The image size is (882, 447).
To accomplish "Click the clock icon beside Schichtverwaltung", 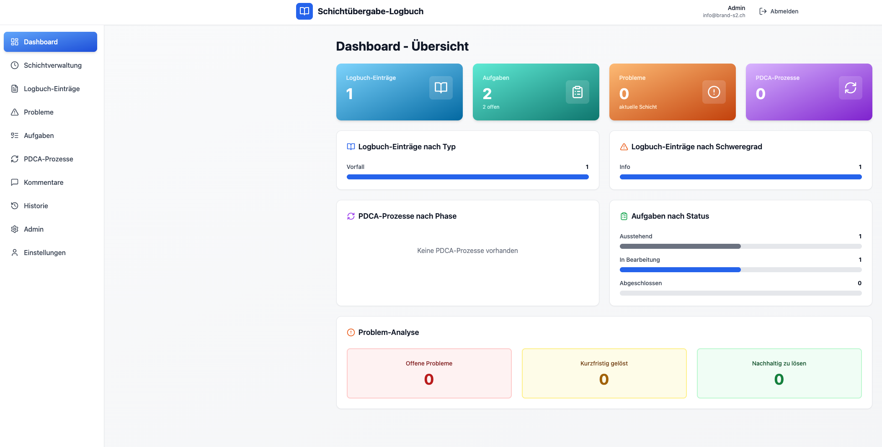I will pos(15,65).
